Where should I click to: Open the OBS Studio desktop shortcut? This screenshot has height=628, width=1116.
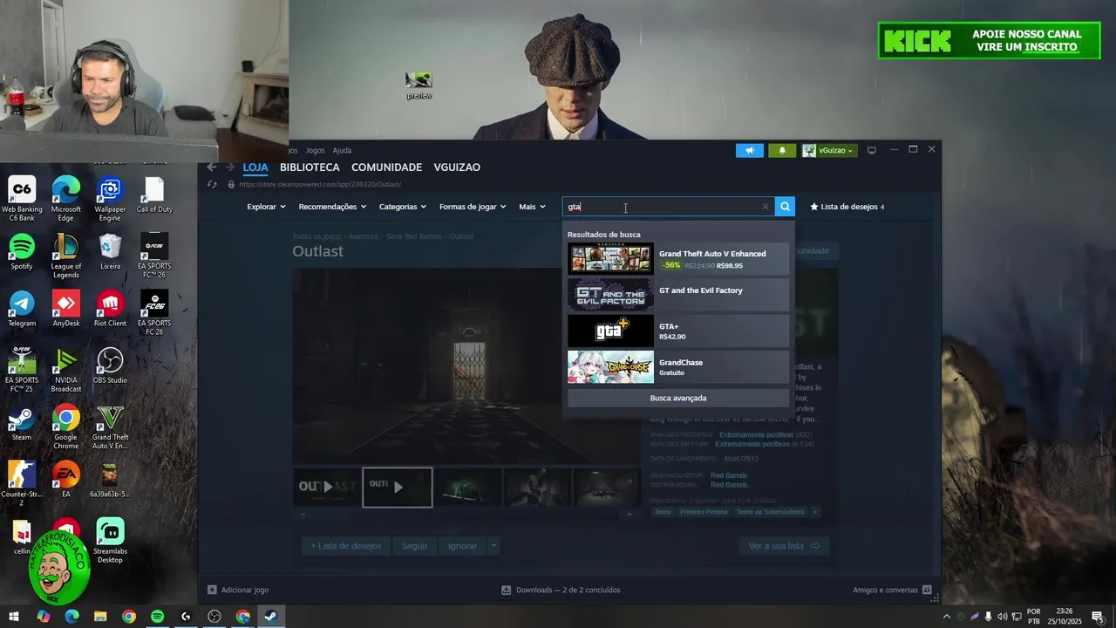110,366
